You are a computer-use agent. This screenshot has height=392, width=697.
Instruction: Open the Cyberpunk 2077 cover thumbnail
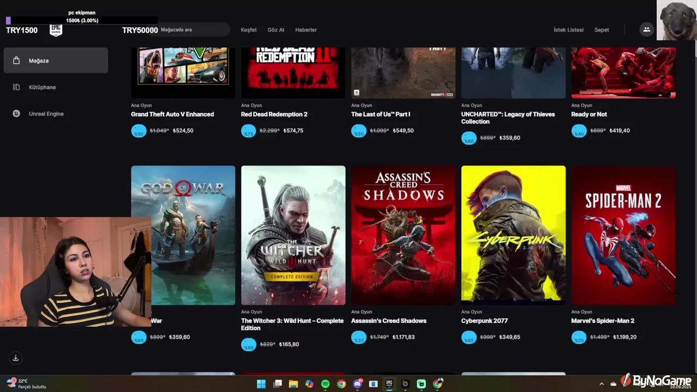(x=513, y=235)
